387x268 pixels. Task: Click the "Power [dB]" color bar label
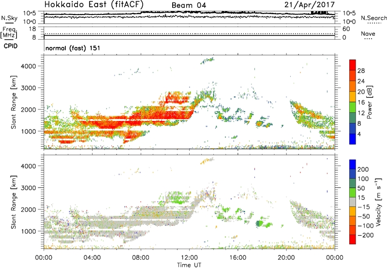click(x=370, y=102)
